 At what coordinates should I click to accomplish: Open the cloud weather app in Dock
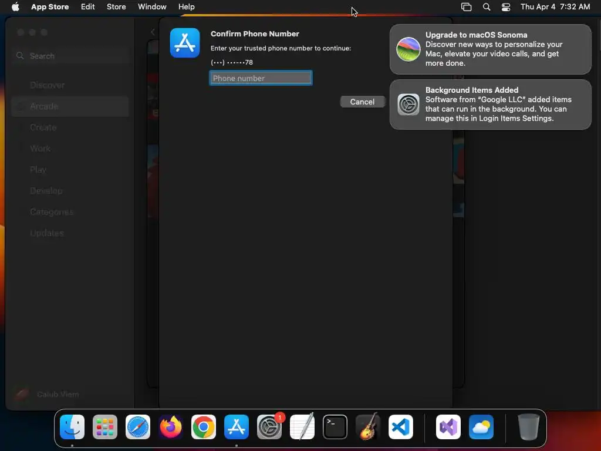pyautogui.click(x=481, y=427)
